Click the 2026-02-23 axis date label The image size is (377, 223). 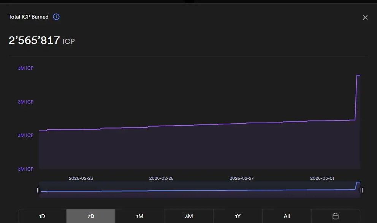[x=81, y=178]
